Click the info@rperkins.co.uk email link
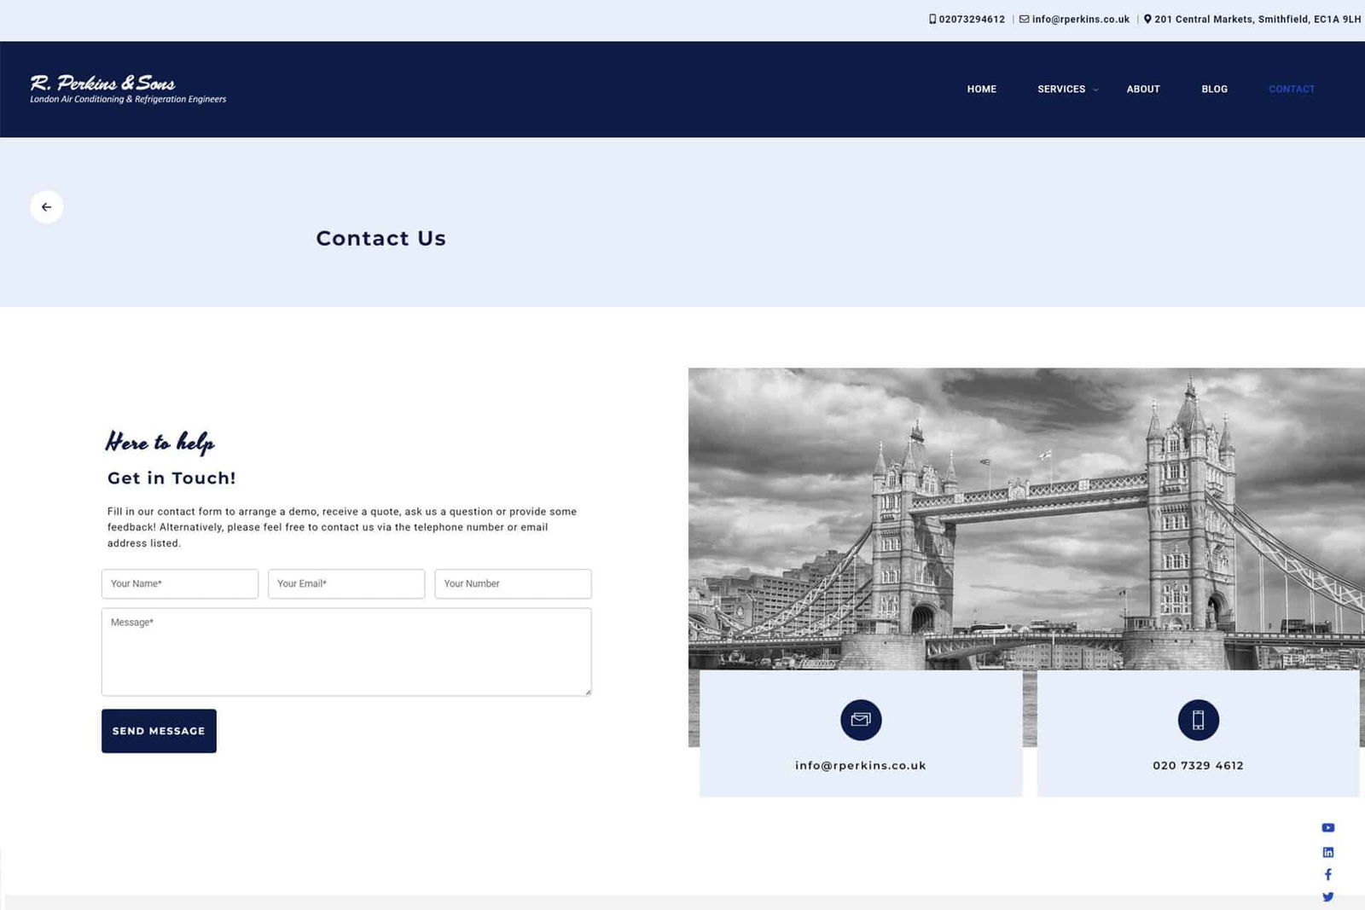The image size is (1365, 910). [1079, 18]
